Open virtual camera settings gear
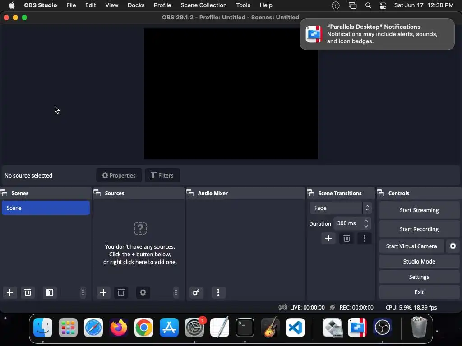The width and height of the screenshot is (462, 346). [453, 246]
